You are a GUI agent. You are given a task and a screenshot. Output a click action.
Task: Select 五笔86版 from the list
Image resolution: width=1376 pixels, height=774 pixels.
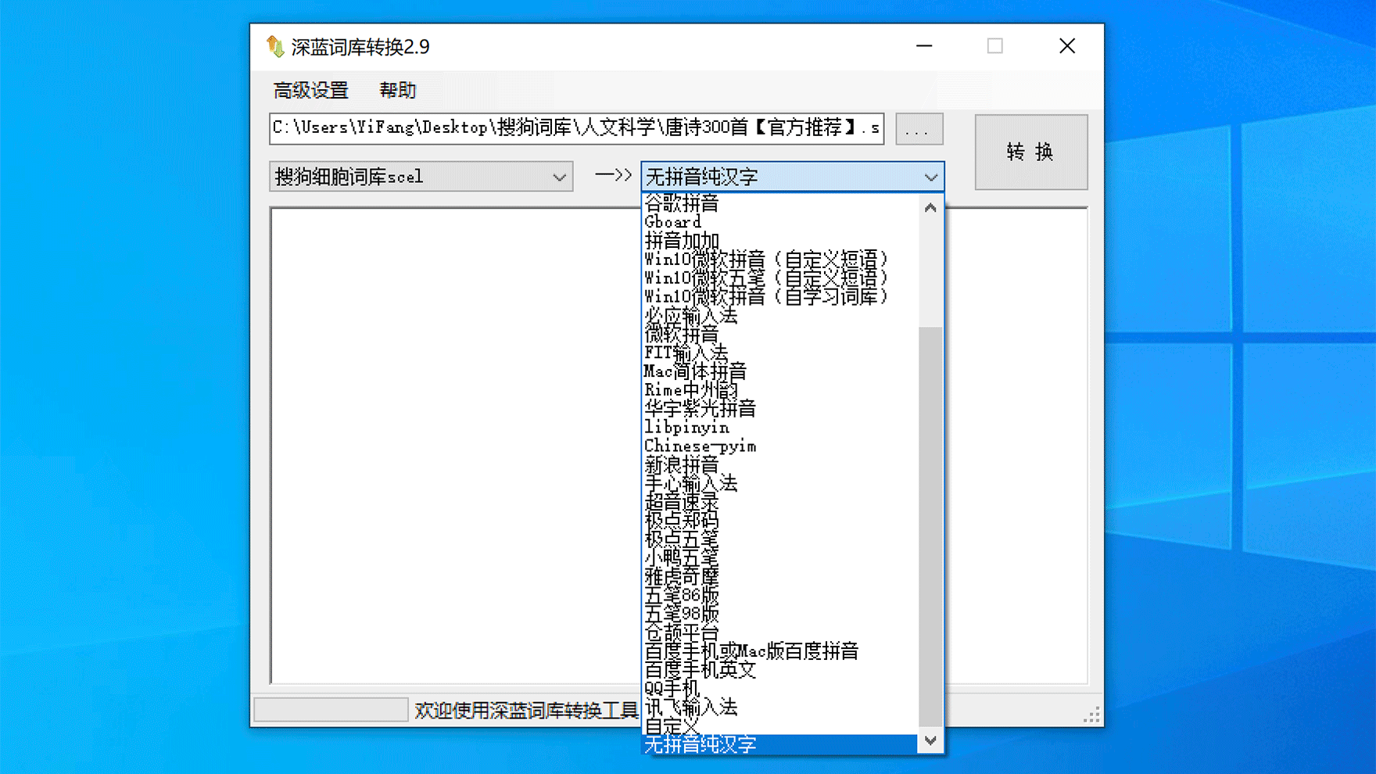tap(779, 596)
